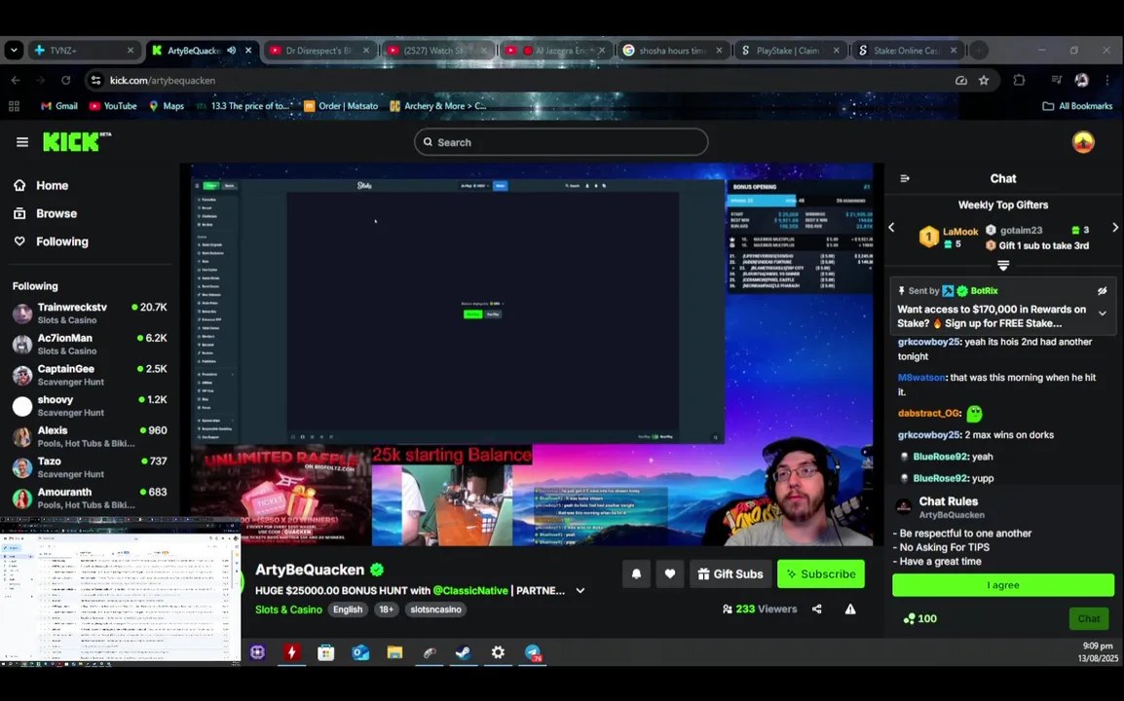Click the address bar URL

(x=162, y=80)
